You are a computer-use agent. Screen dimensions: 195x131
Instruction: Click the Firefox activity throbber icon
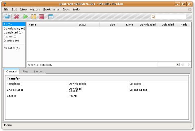coord(190,10)
